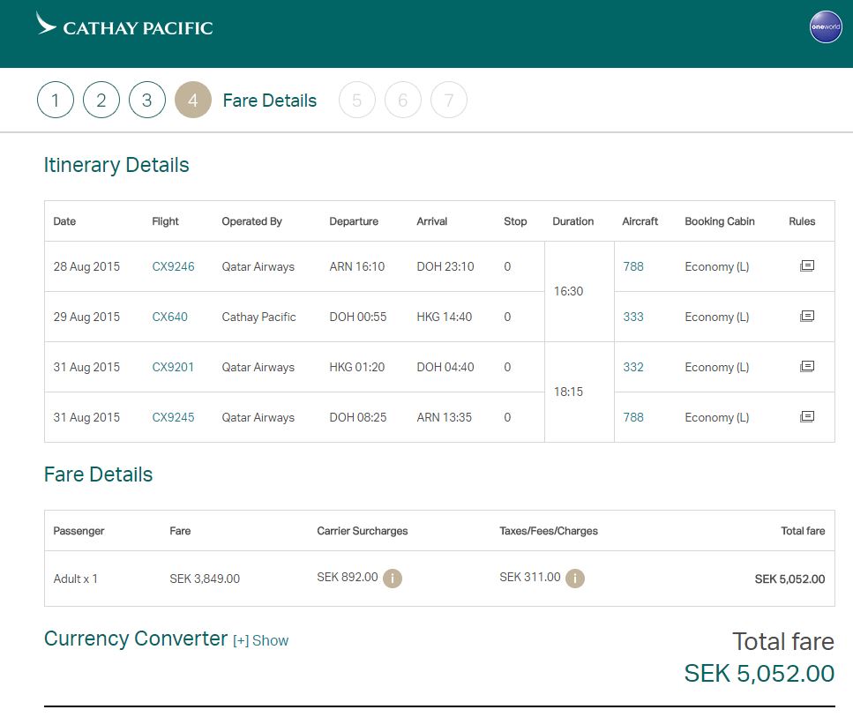
Task: Click the Operated By column header
Action: pyautogui.click(x=252, y=221)
